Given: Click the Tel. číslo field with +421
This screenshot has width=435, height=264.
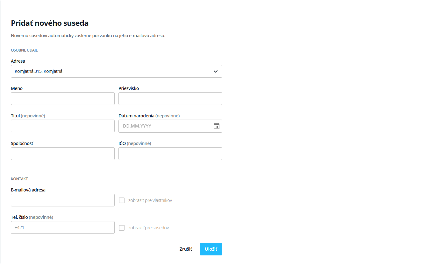Looking at the screenshot, I should (x=63, y=227).
